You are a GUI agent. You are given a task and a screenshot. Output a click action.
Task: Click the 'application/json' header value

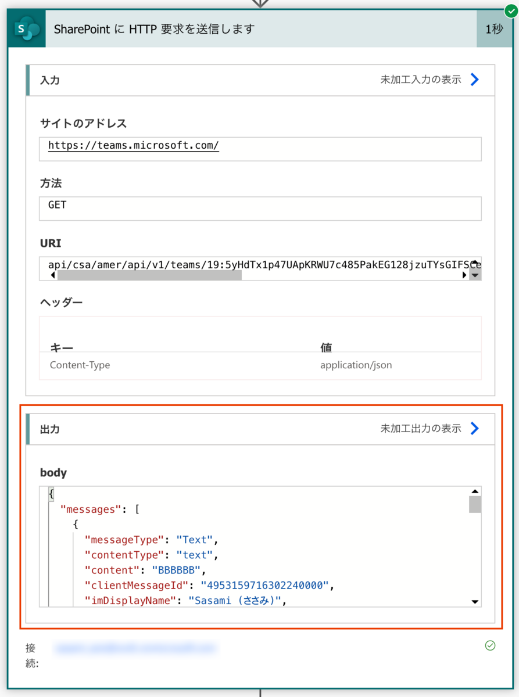(x=356, y=365)
